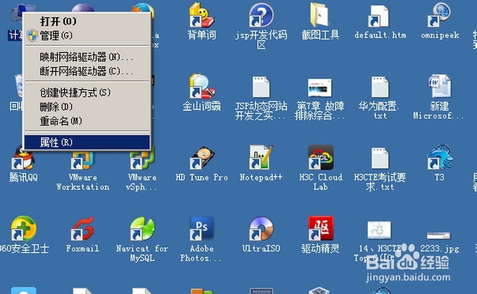Open the 背单词 desktop shortcut

click(202, 16)
